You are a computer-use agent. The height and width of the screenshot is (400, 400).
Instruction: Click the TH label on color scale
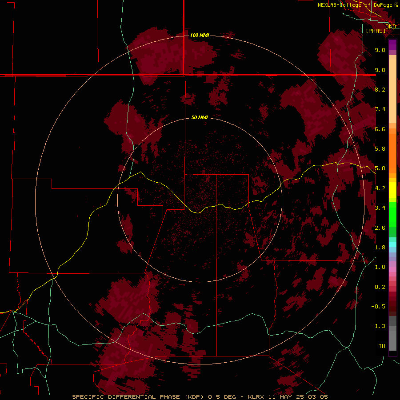coord(382,346)
